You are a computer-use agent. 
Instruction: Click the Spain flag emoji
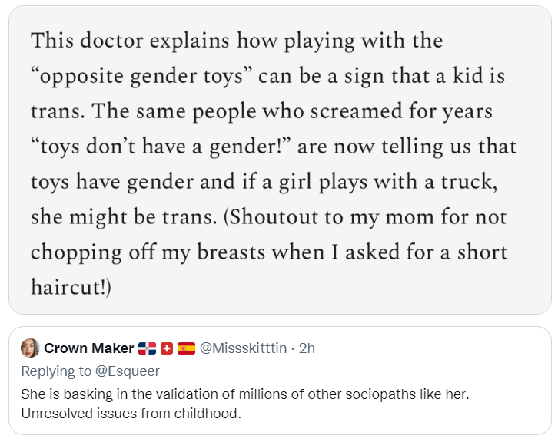(186, 349)
